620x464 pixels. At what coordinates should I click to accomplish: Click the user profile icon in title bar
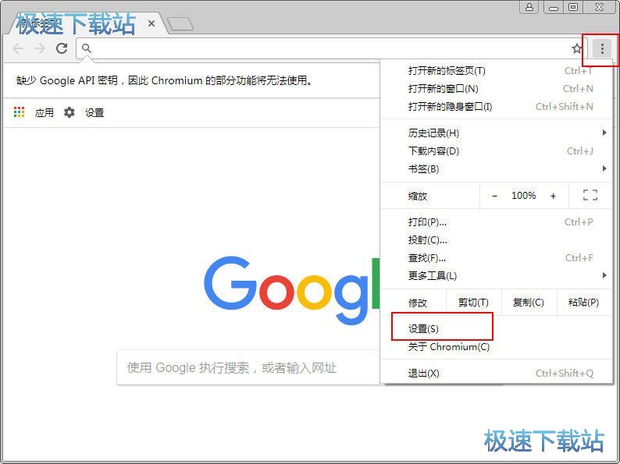point(529,7)
